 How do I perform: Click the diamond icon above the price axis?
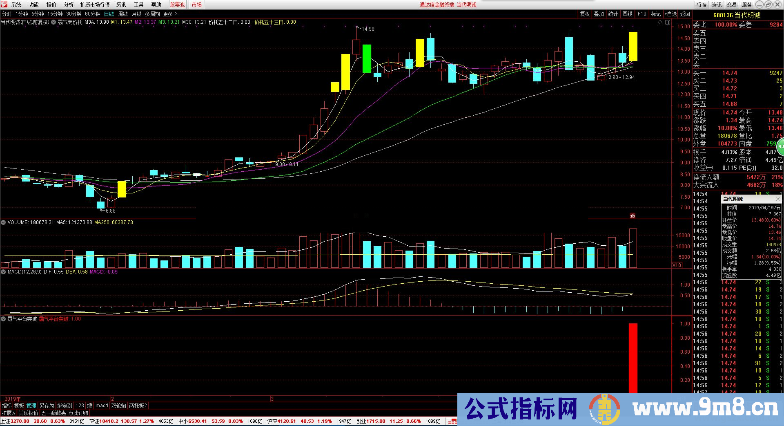(x=660, y=22)
